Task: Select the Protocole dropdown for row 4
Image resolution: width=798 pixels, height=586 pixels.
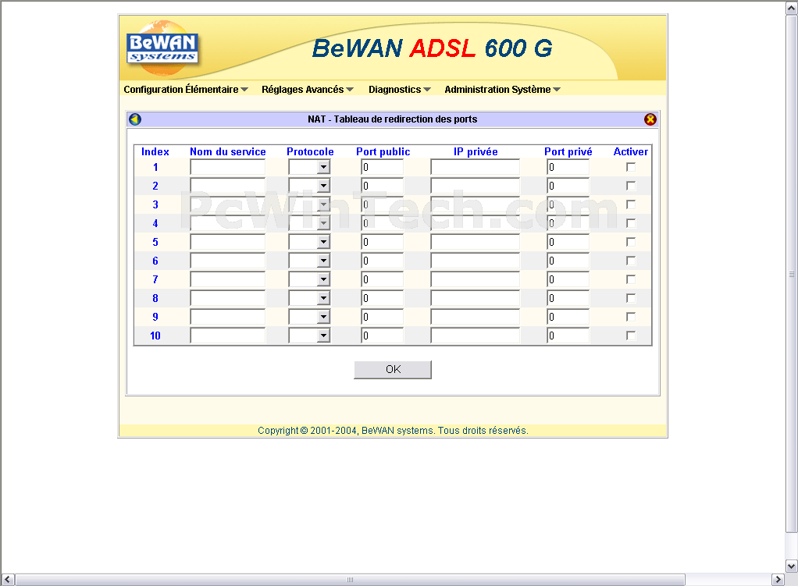Action: pyautogui.click(x=309, y=223)
